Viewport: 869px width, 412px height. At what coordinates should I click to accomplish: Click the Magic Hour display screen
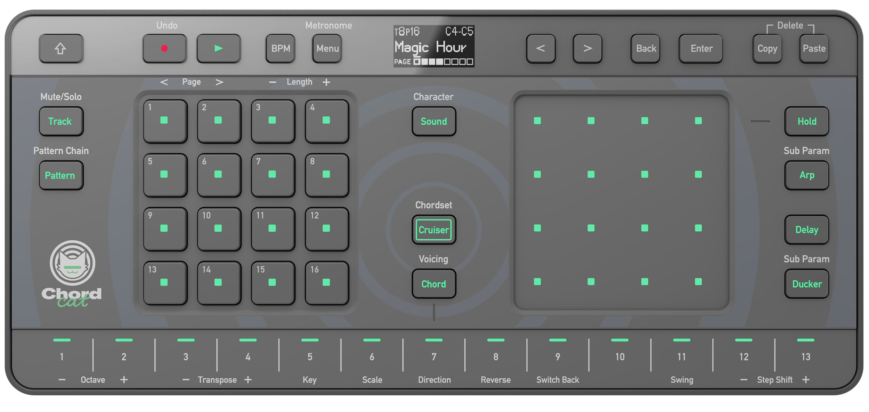coord(434,46)
